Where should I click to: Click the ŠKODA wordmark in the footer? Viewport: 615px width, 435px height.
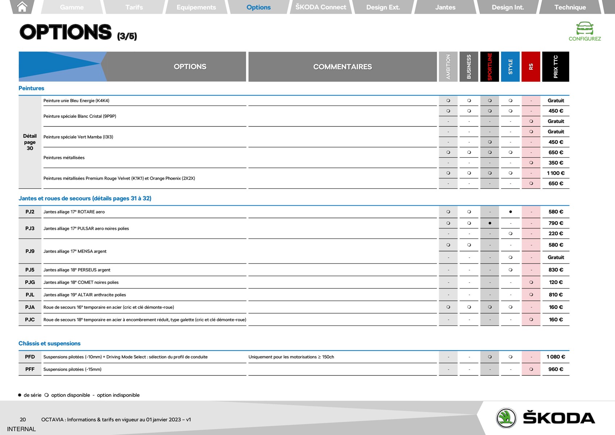point(558,418)
